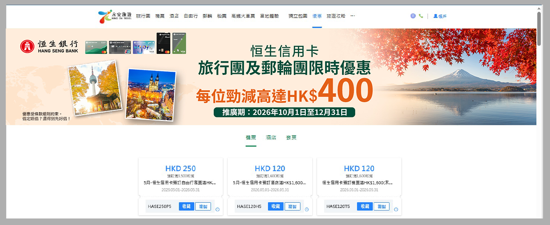Click 收藏 for coupon HASE120T5
The height and width of the screenshot is (225, 550).
[x=365, y=207]
